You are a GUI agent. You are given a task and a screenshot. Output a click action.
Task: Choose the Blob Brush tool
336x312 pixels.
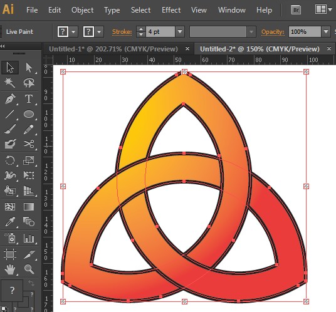10,144
